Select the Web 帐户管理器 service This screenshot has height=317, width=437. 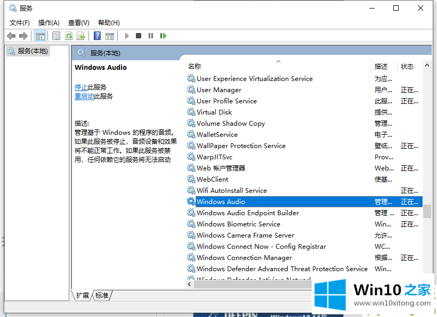click(x=305, y=168)
